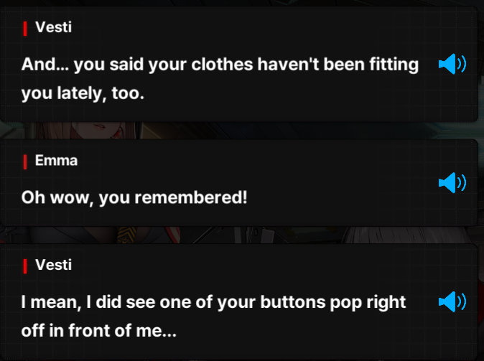Click the "Oh wow, you remembered!" dialogue text

point(134,197)
